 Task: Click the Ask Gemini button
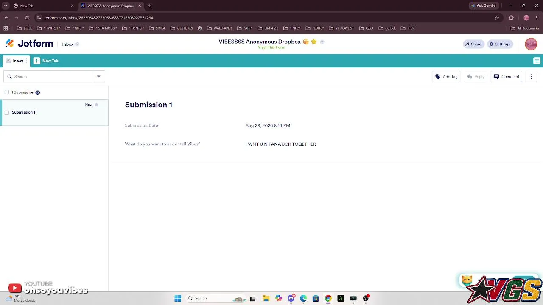483,6
